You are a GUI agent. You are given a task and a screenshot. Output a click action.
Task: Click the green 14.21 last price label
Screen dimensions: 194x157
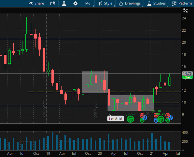(x=187, y=77)
